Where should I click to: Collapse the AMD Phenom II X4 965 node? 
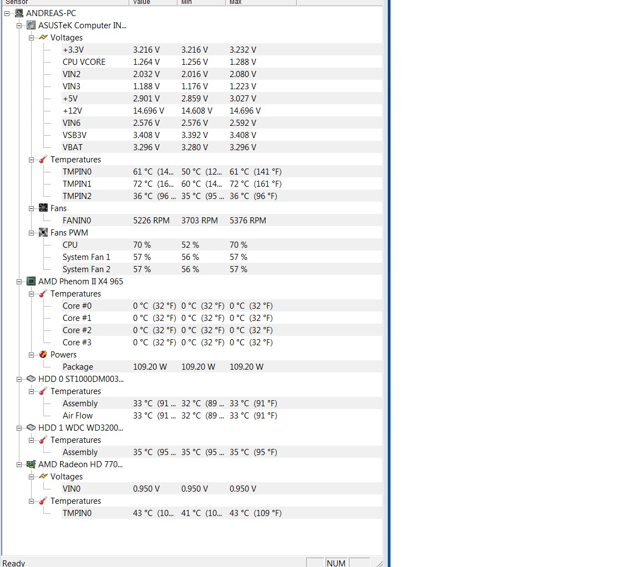point(19,282)
